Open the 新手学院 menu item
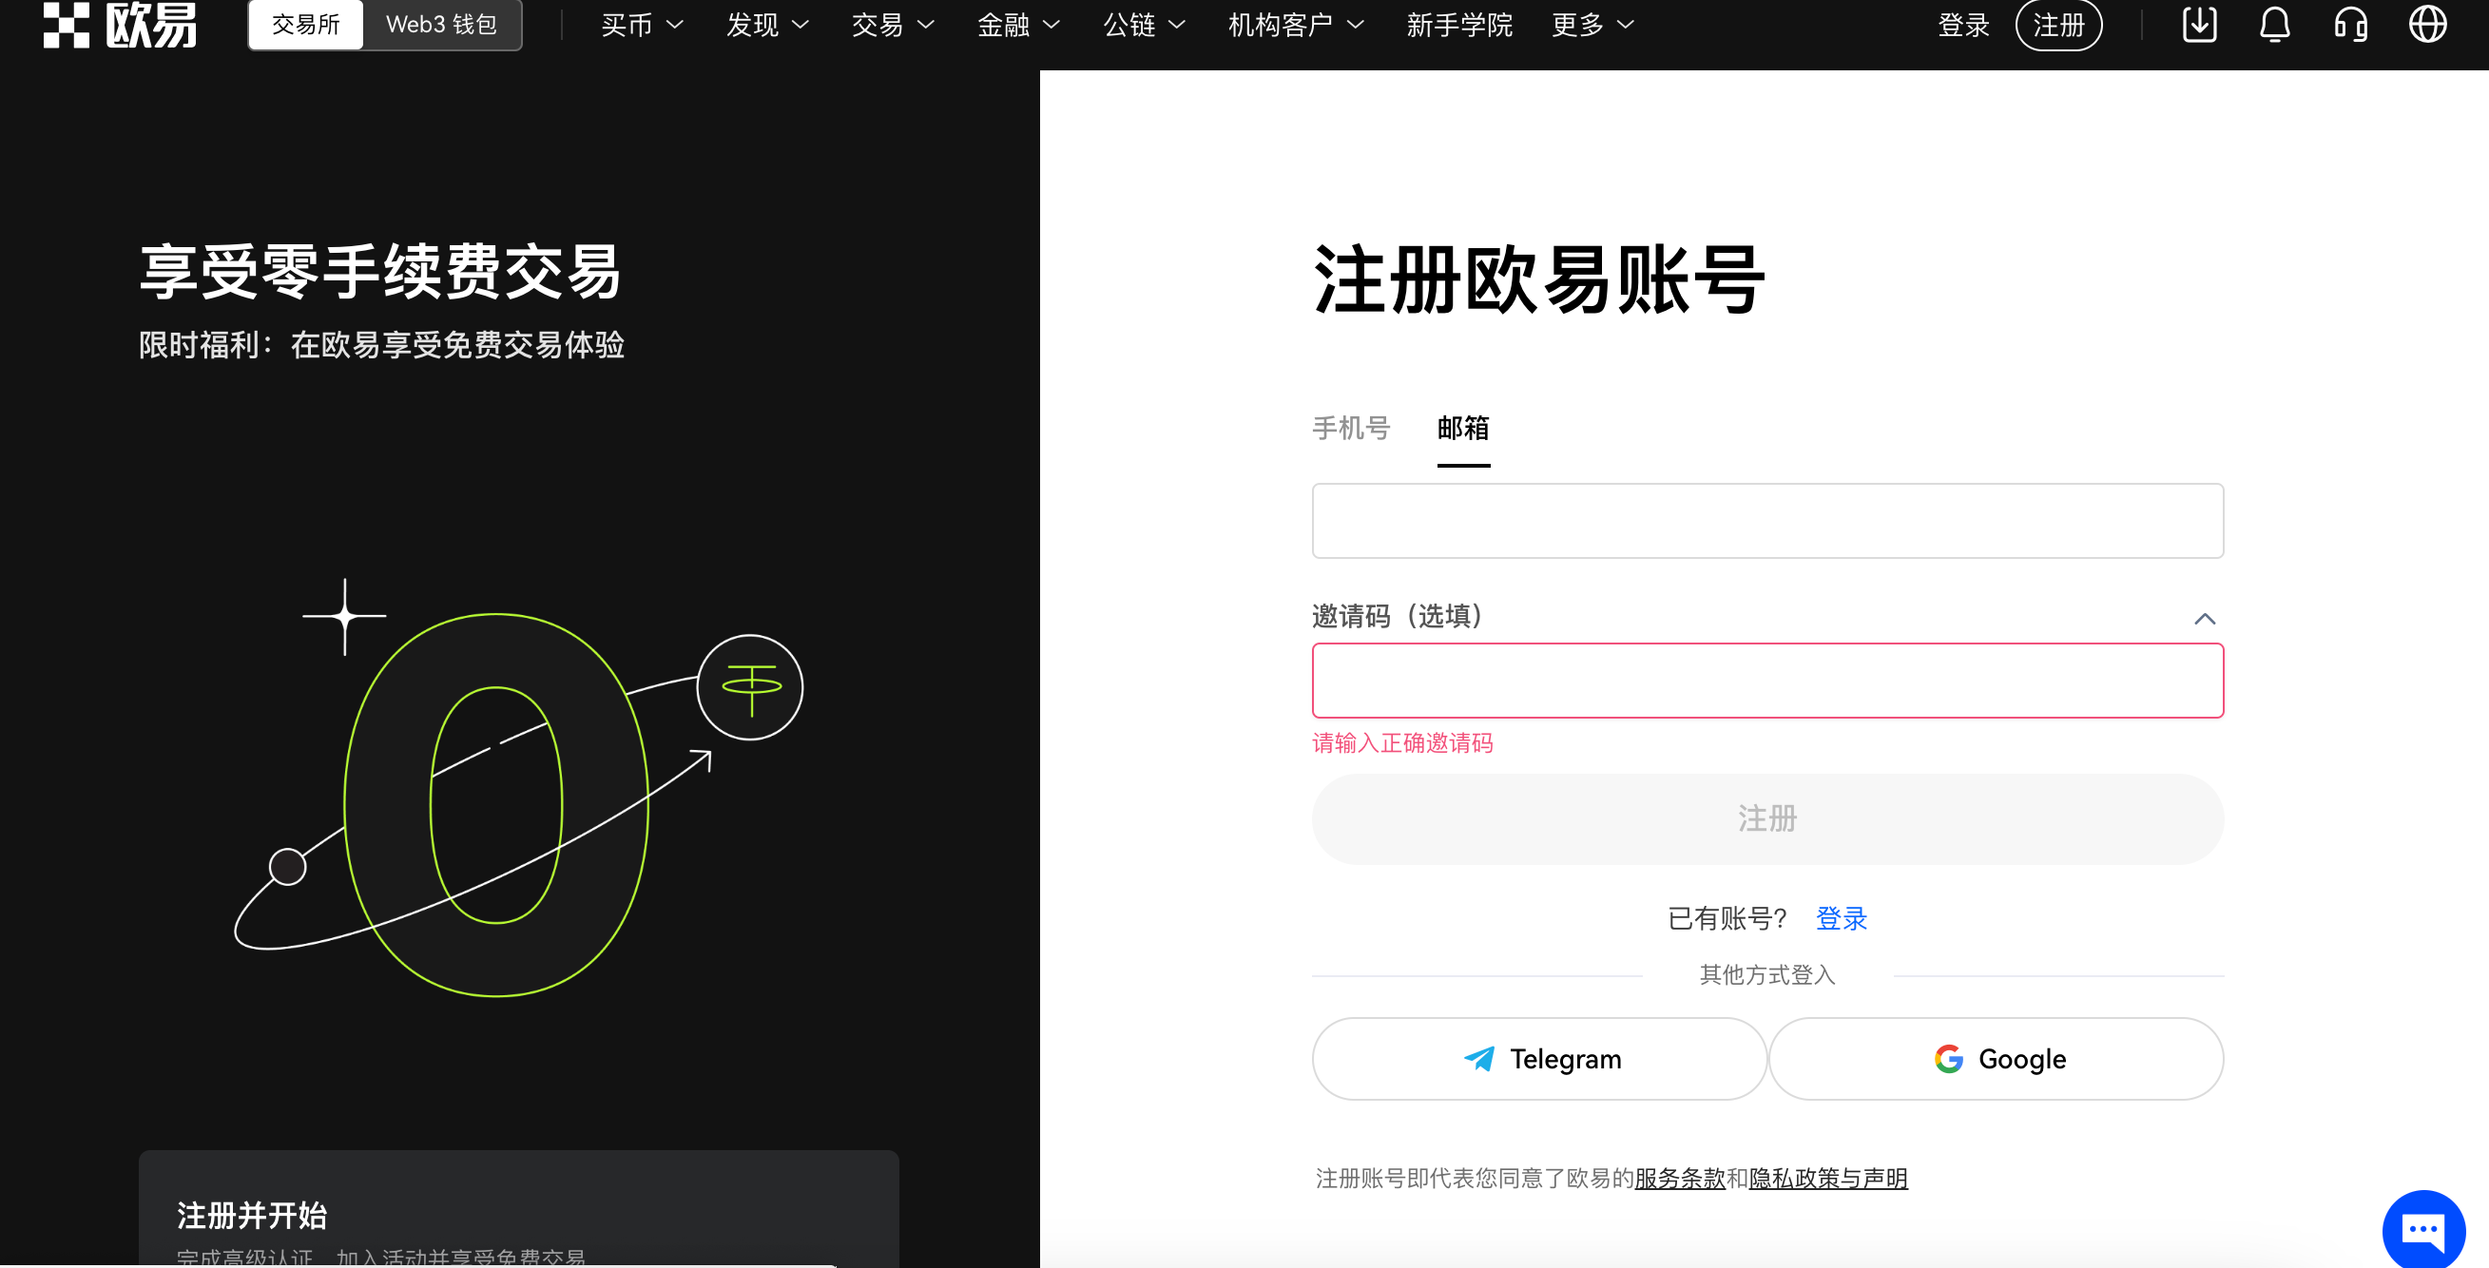The height and width of the screenshot is (1268, 2489). [1458, 25]
